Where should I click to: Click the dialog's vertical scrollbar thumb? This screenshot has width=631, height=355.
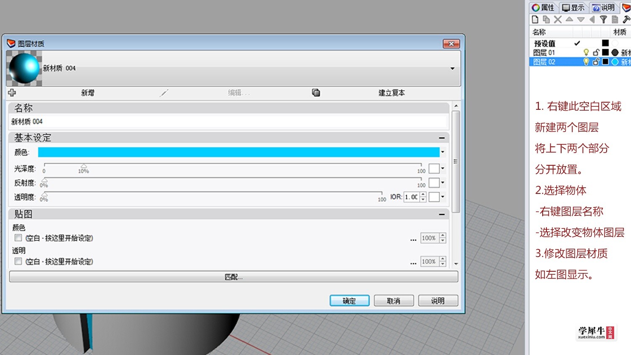pos(456,162)
